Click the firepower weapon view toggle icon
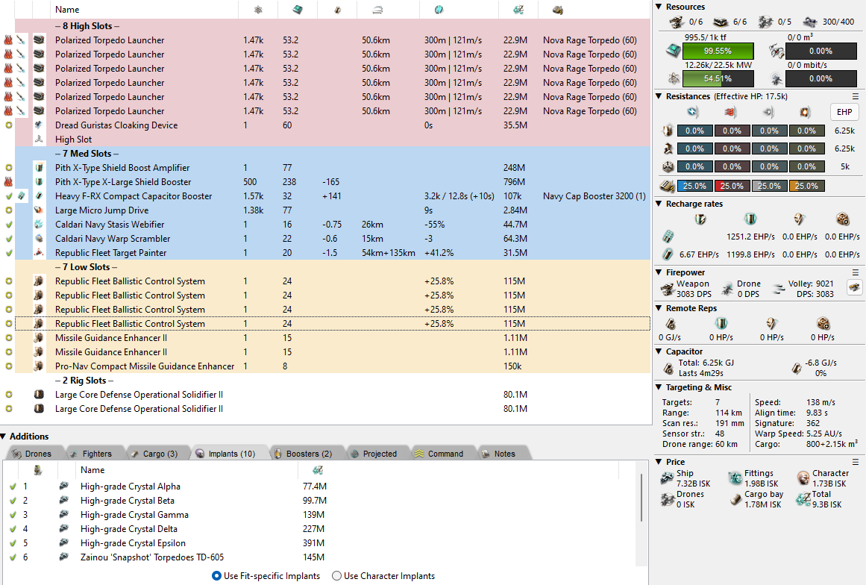 pyautogui.click(x=854, y=288)
